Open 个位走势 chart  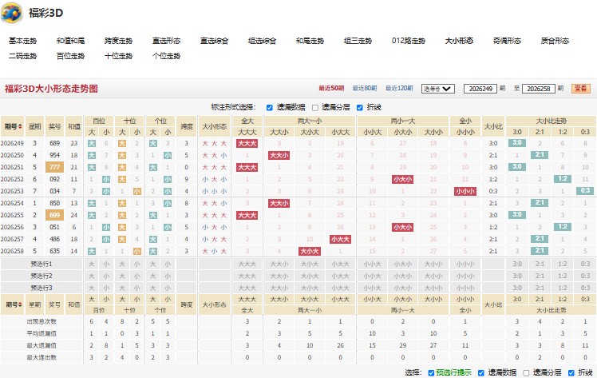pos(166,56)
